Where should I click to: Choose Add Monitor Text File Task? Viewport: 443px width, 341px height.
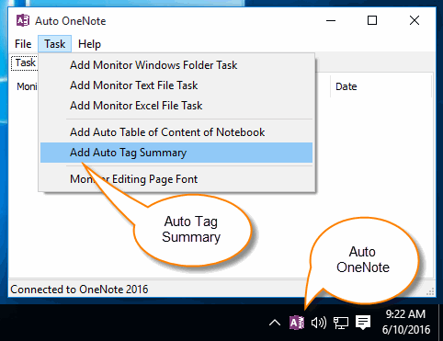click(x=176, y=85)
